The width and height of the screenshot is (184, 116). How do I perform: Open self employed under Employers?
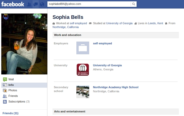pyautogui.click(x=103, y=43)
